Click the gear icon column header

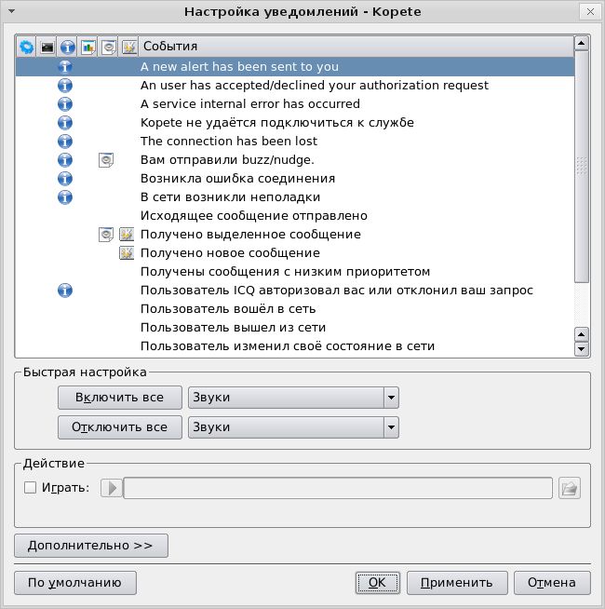tap(26, 47)
